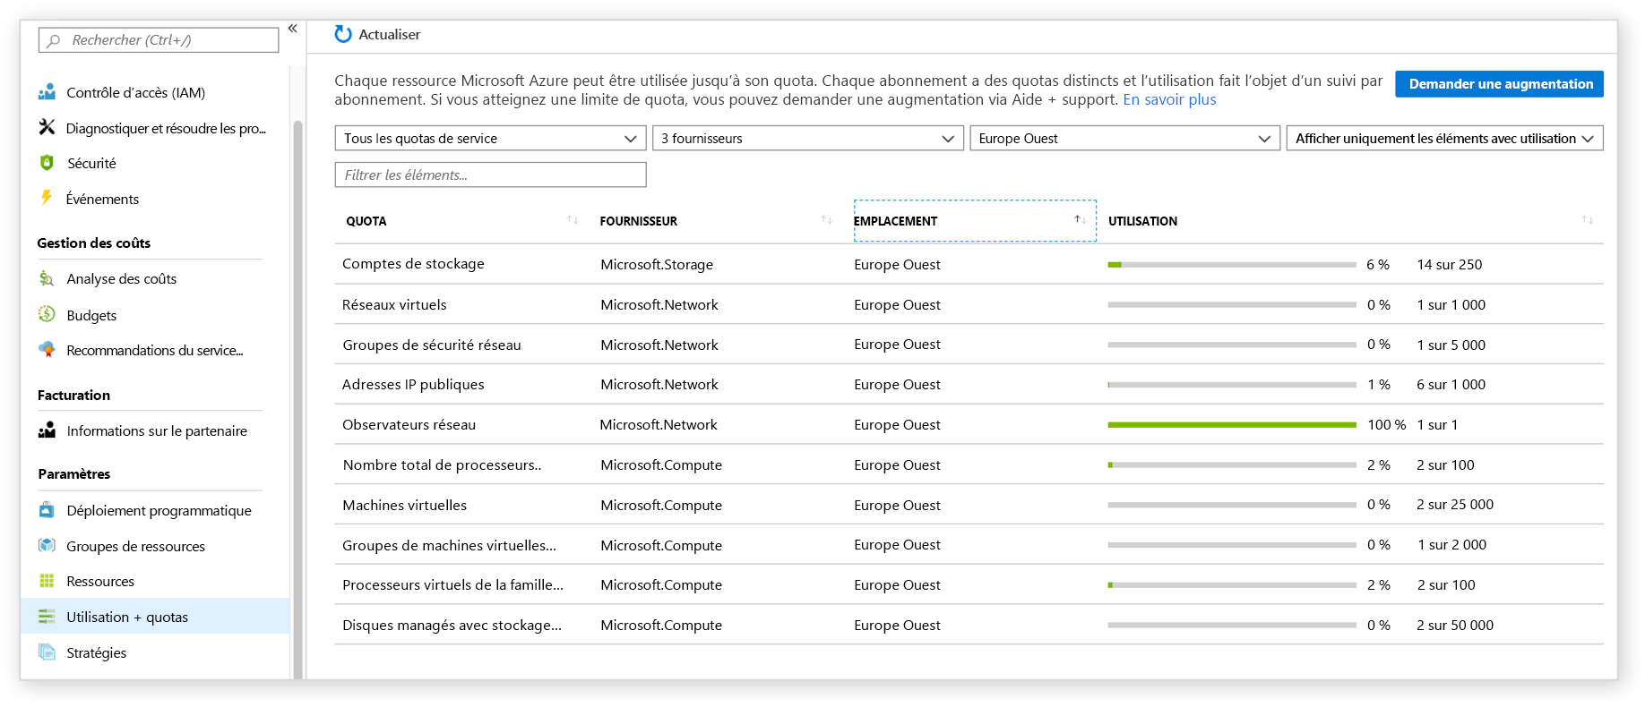Click the '100 %' usage percentage
The height and width of the screenshot is (707, 1645).
pos(1386,425)
